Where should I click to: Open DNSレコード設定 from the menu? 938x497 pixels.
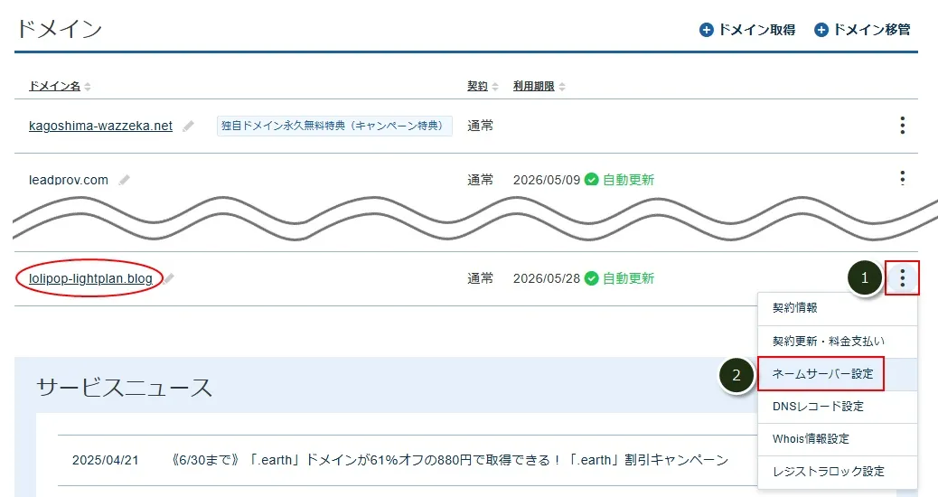pos(818,407)
